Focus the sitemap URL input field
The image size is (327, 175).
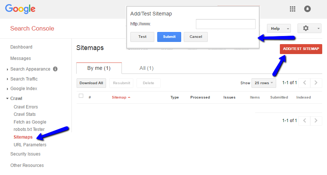(x=226, y=24)
